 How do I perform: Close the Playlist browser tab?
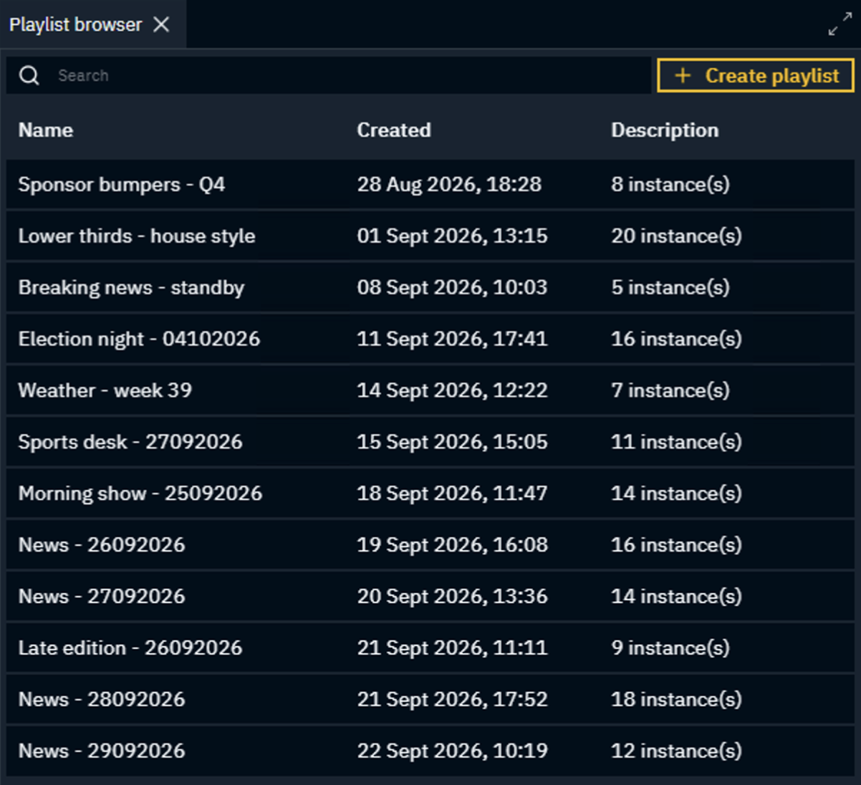point(162,24)
